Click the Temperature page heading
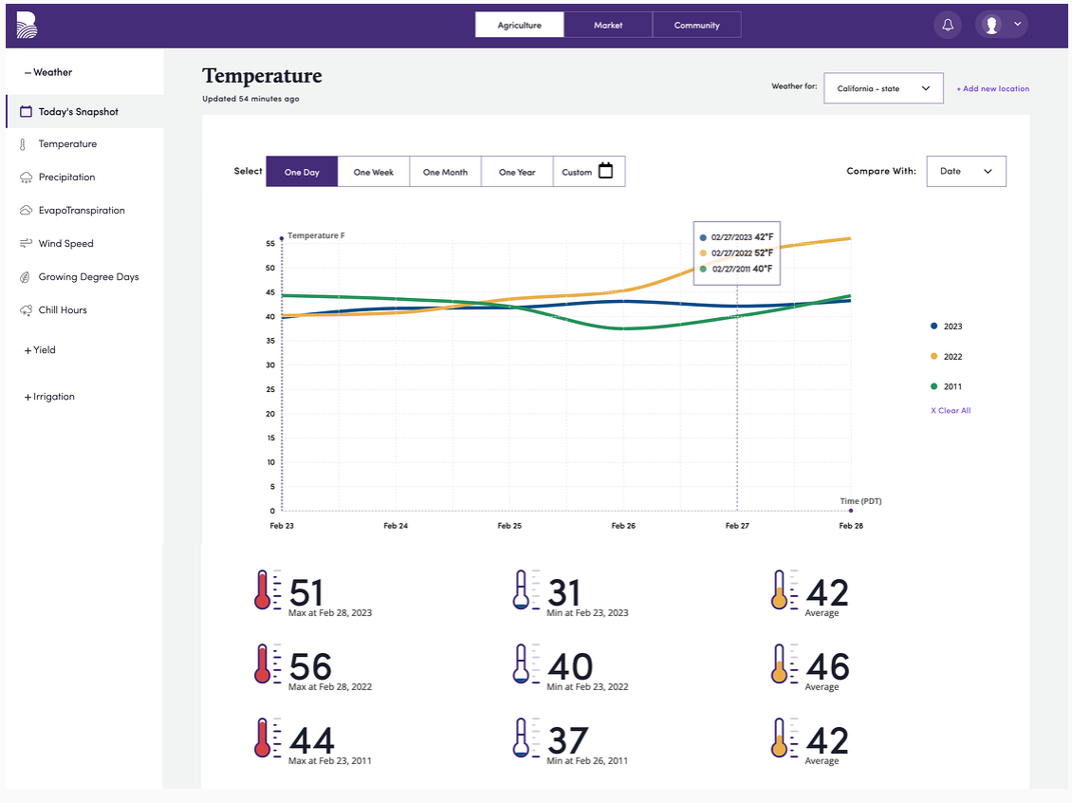 click(x=263, y=75)
